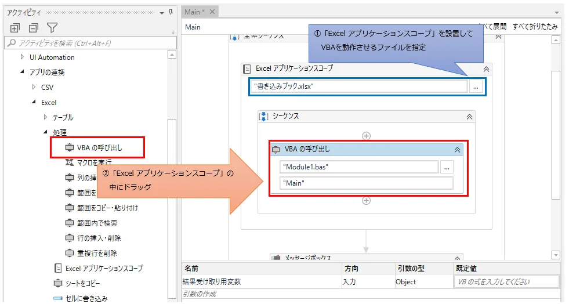Click 引数の作成 to create argument

pos(199,294)
